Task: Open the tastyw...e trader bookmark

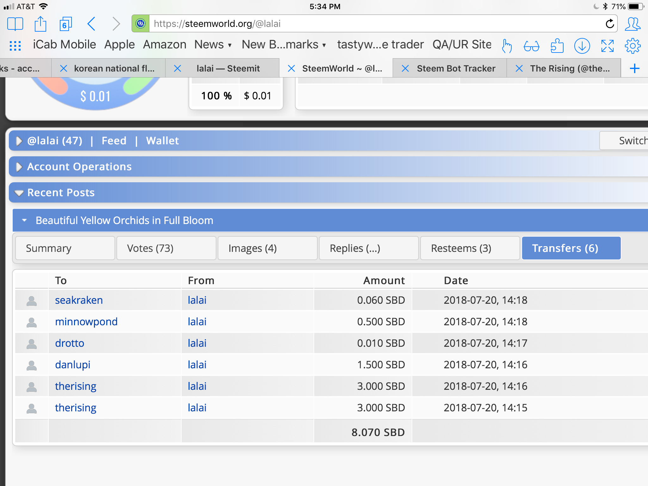Action: 380,45
